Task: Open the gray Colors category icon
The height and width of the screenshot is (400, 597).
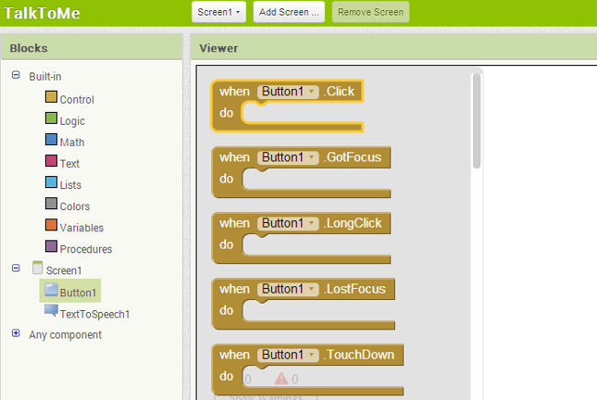Action: 51,205
